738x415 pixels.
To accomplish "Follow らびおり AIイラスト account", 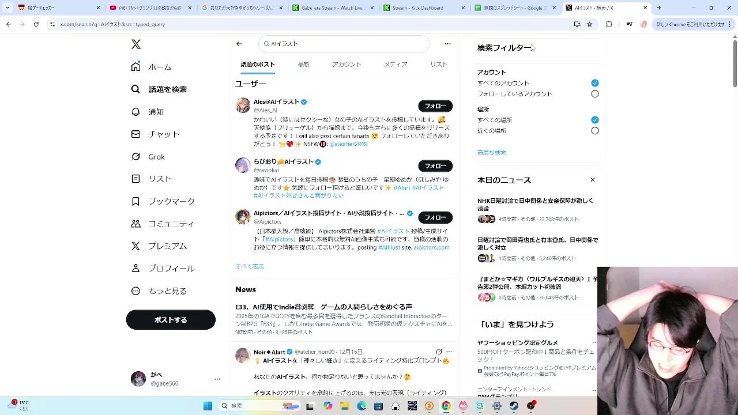I will (435, 166).
